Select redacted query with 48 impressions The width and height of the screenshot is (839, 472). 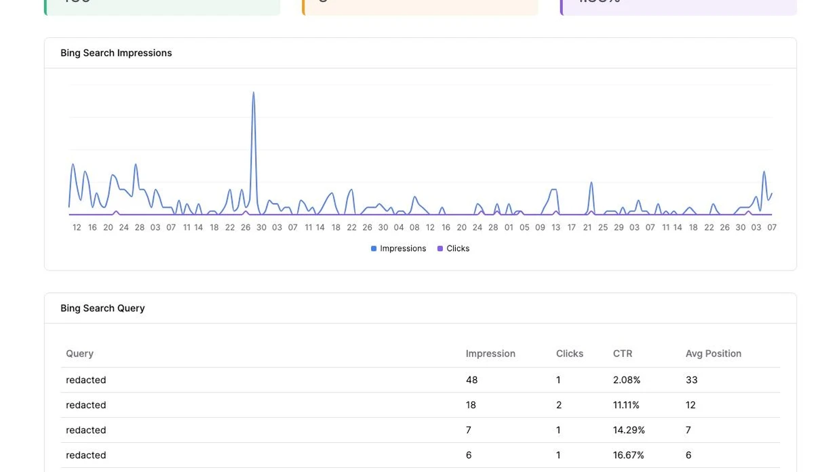(86, 380)
